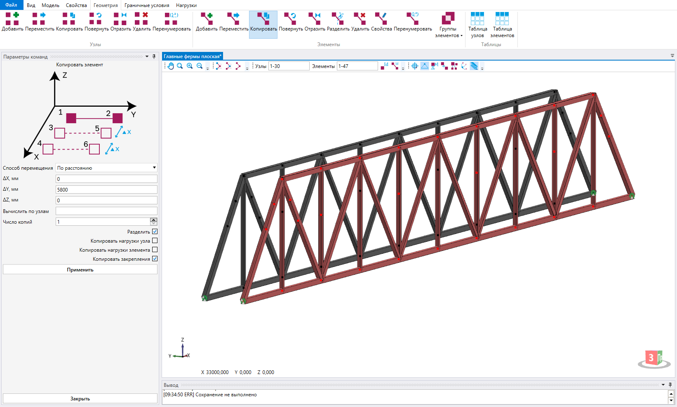Toggle the section profile display icon
The width and height of the screenshot is (677, 407).
pos(474,66)
